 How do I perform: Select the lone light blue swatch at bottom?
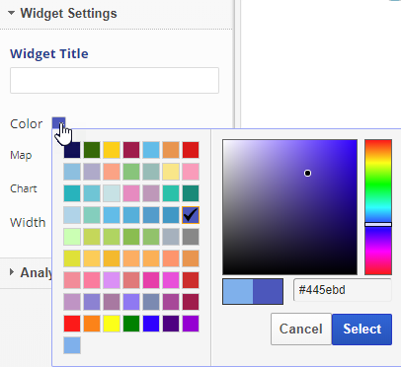coord(72,345)
